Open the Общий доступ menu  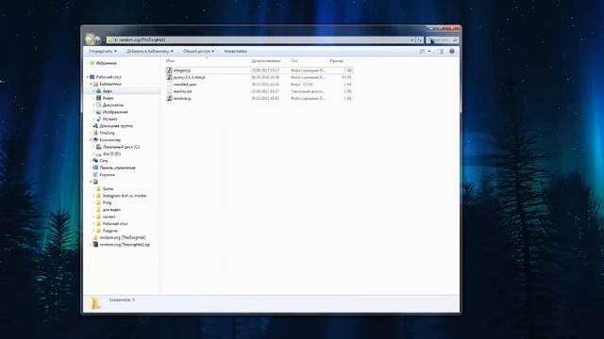pos(198,51)
